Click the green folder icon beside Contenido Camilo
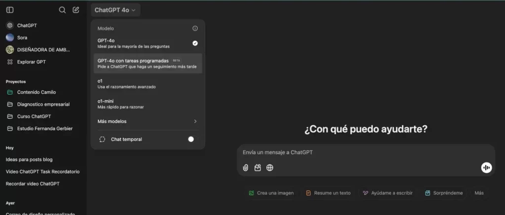Screen dimensions: 505x215 point(10,92)
